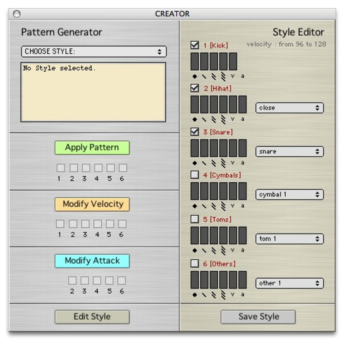
Task: Click the 'Pattern Generator' heading
Action: coord(62,32)
